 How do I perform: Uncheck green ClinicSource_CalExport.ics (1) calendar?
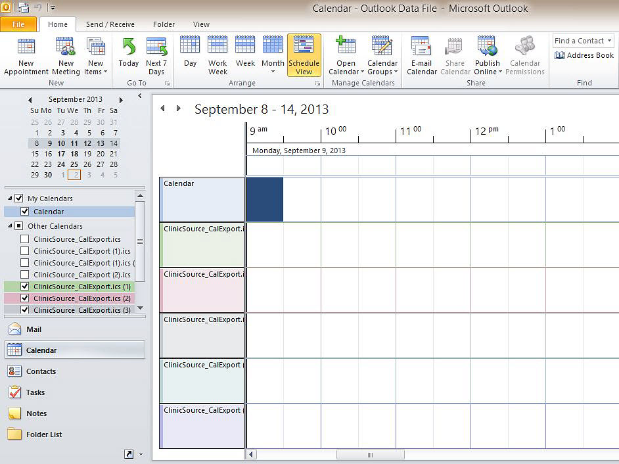(x=24, y=287)
